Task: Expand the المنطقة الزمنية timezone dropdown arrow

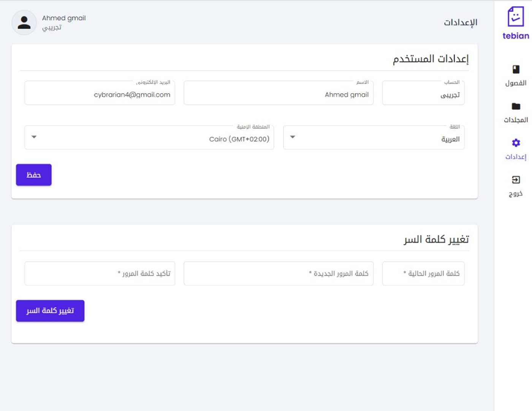Action: pos(34,137)
